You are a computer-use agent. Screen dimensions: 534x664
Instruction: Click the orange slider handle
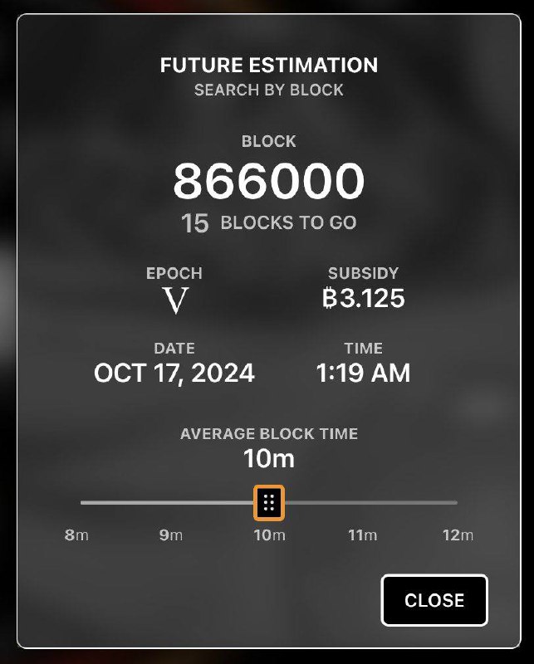269,503
